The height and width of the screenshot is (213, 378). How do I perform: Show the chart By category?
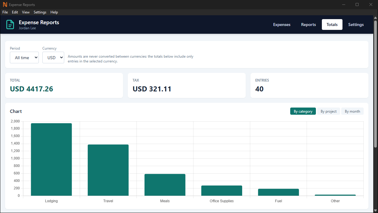tap(303, 111)
